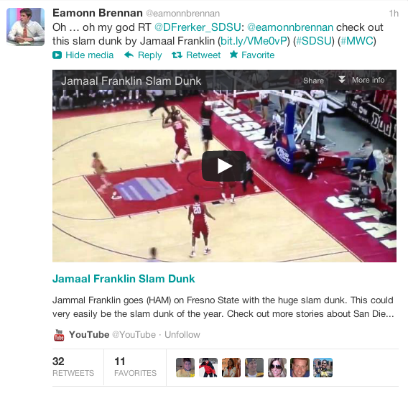Click woman with sunglasses avatar thumbnail
The image size is (408, 396).
[277, 368]
